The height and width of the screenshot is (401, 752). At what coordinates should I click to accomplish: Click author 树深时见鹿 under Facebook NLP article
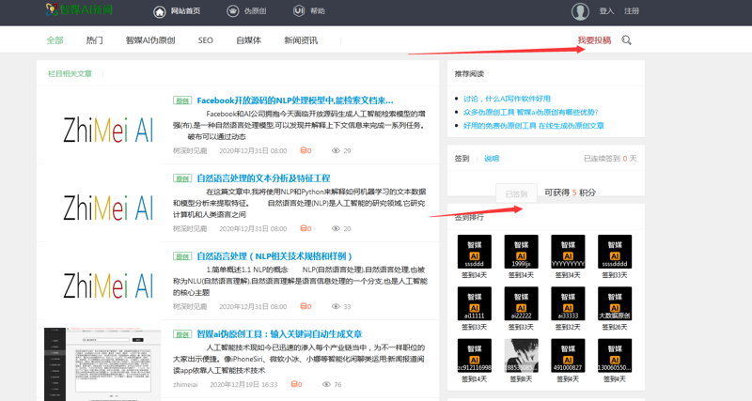coord(190,150)
